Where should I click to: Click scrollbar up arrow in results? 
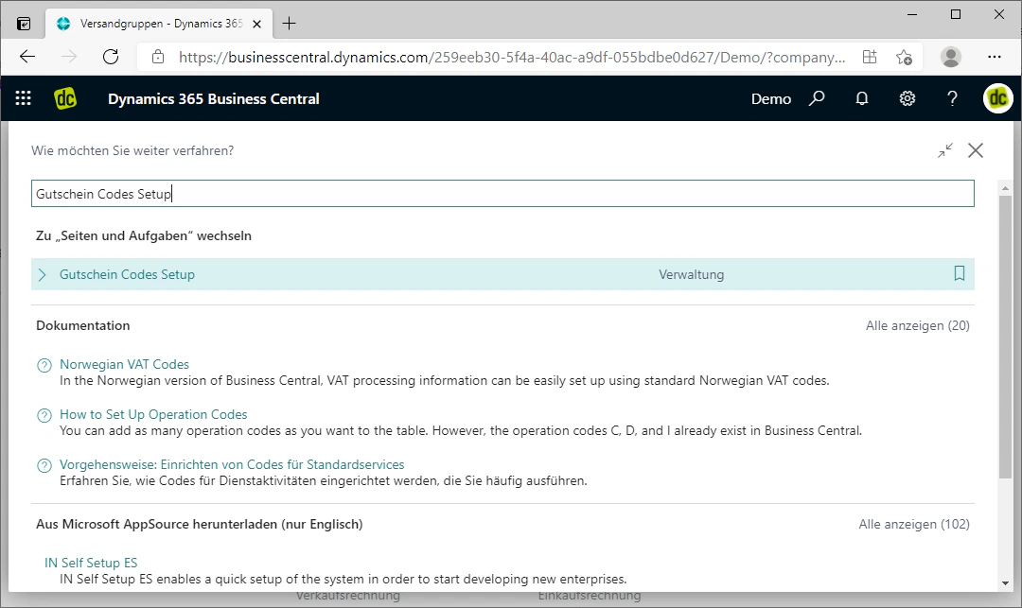click(x=1005, y=188)
